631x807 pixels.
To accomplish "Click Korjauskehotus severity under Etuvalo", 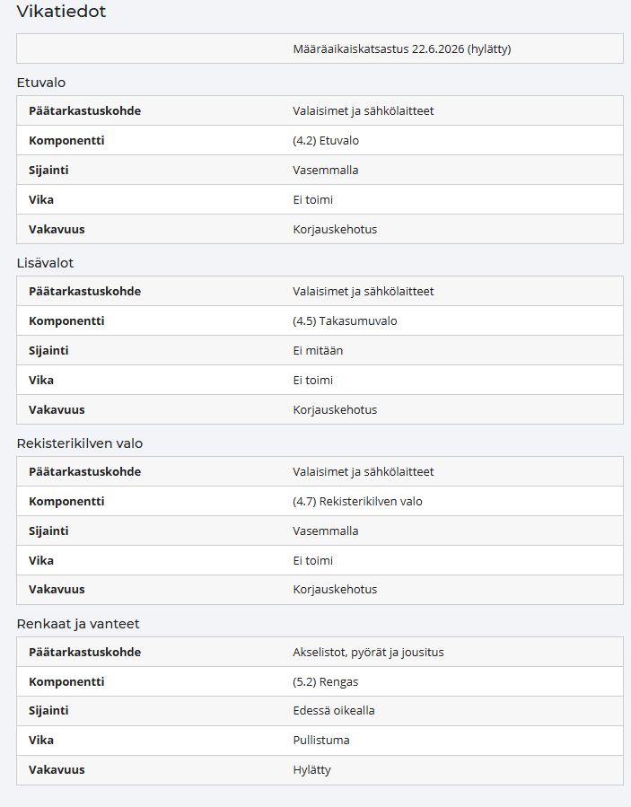I will 335,230.
